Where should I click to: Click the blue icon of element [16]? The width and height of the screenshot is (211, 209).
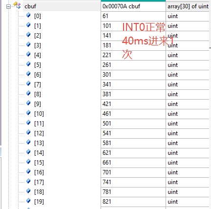coord(28,171)
